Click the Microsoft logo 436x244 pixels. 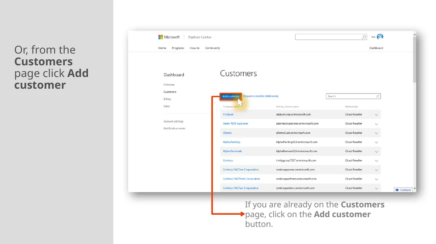click(x=169, y=37)
